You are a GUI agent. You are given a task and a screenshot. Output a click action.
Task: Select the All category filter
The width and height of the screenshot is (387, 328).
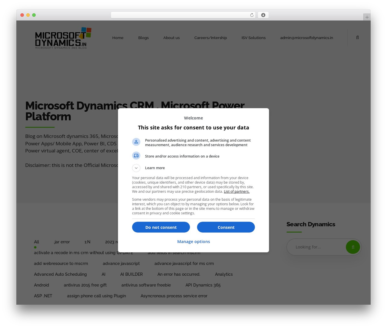point(37,242)
